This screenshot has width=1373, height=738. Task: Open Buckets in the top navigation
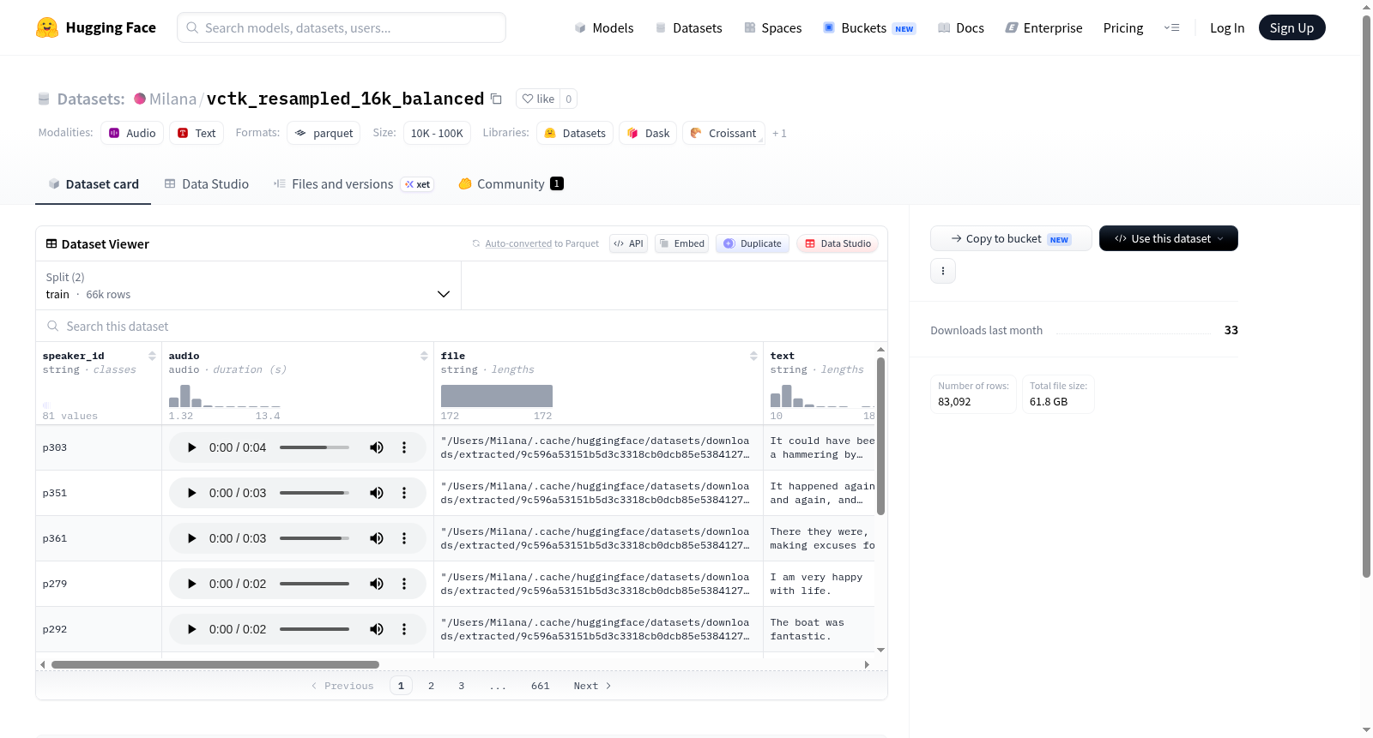[869, 27]
